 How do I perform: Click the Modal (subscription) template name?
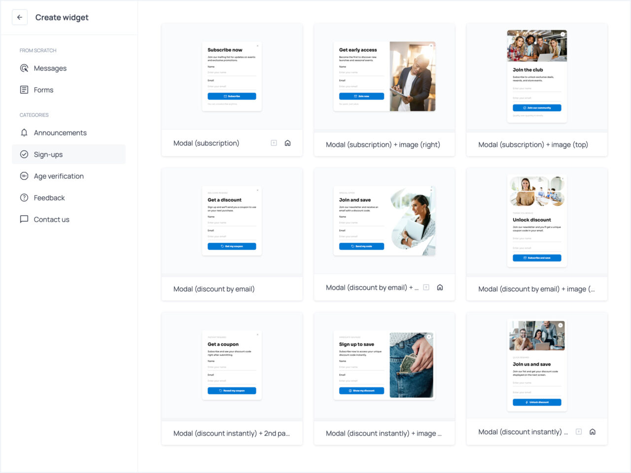pyautogui.click(x=206, y=143)
